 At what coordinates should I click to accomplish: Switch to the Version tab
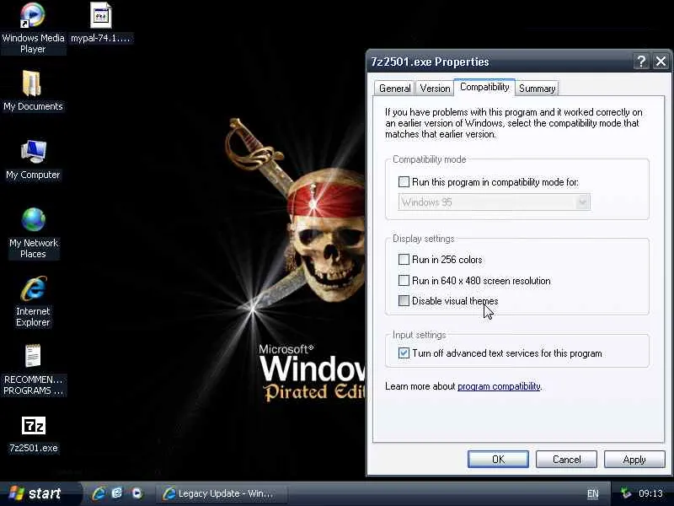pos(435,89)
